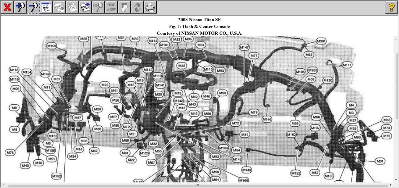
Task: Go to previous figure with left-arrow FIG icon
Action: (72, 7)
